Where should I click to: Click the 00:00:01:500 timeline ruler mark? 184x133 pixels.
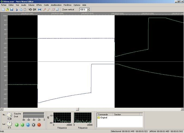click(57, 14)
